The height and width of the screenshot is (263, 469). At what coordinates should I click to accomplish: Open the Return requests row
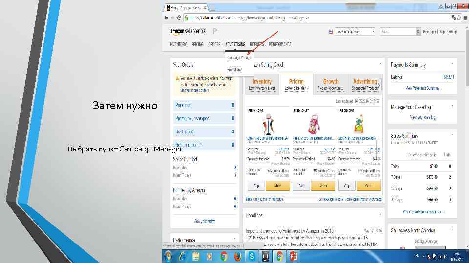pyautogui.click(x=204, y=145)
